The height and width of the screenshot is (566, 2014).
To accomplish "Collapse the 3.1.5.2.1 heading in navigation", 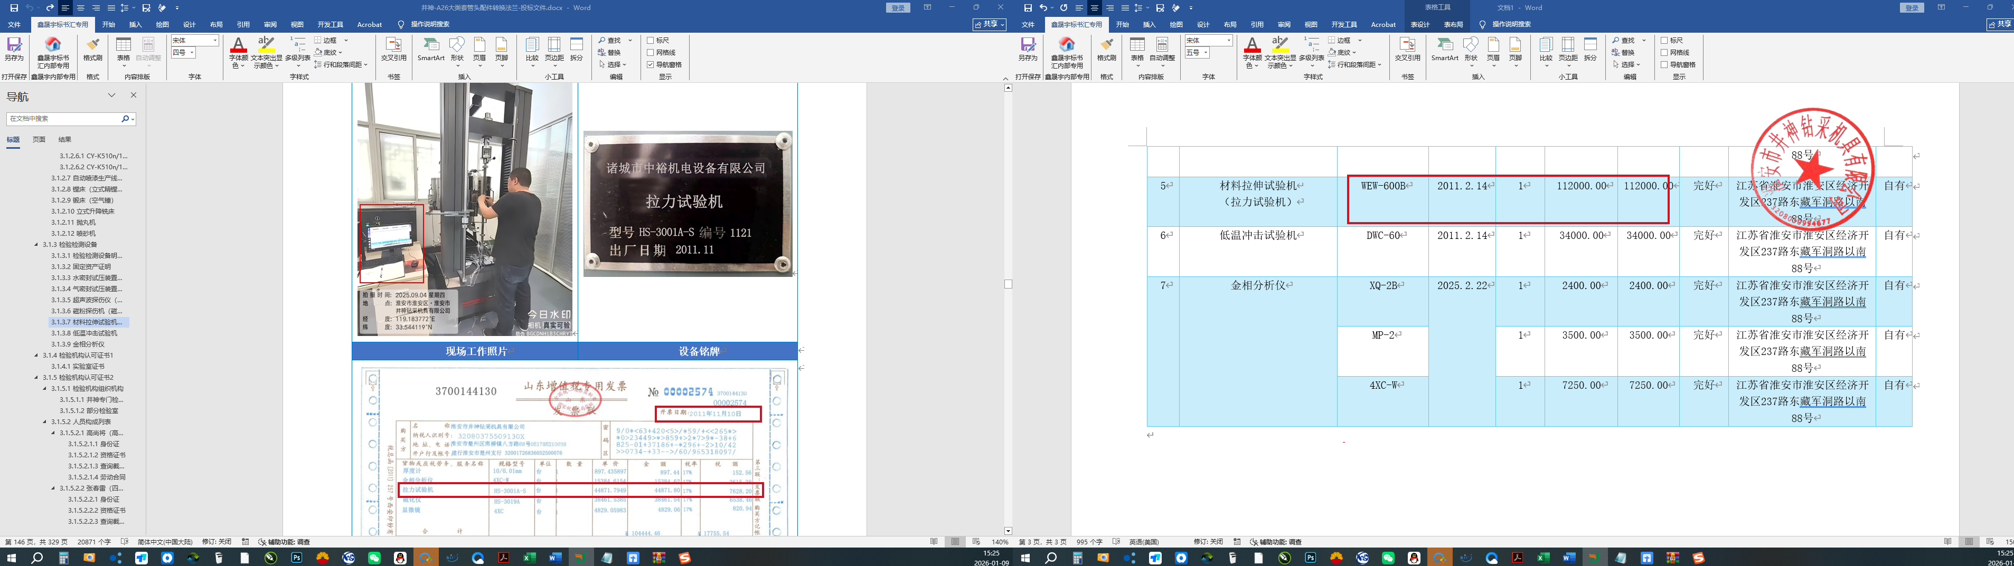I will pyautogui.click(x=53, y=433).
